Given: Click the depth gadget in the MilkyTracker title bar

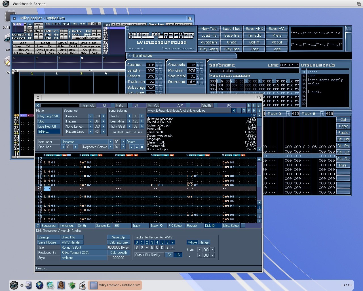Looking at the screenshot, I should pyautogui.click(x=190, y=18).
